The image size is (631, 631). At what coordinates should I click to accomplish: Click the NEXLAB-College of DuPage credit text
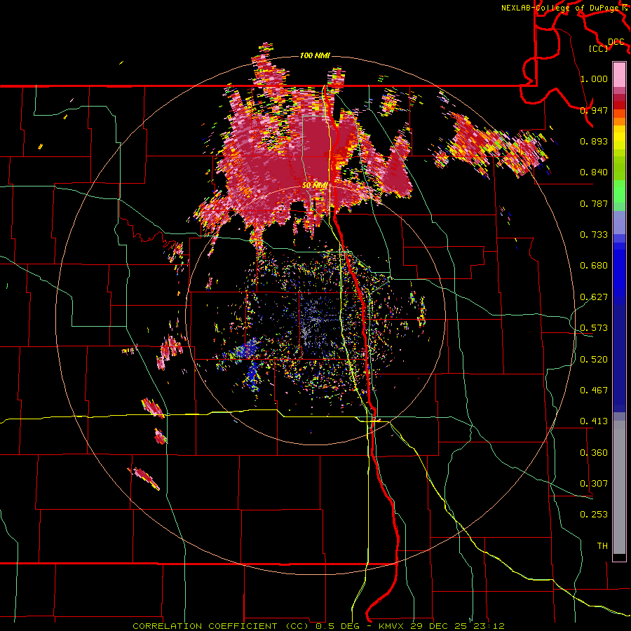(x=562, y=8)
